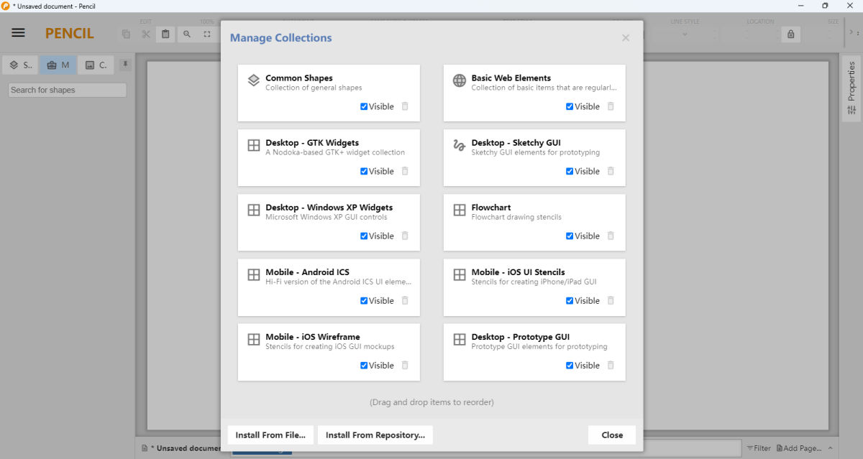This screenshot has height=459, width=863.
Task: Click trash icon for Flowchart collection
Action: click(611, 236)
